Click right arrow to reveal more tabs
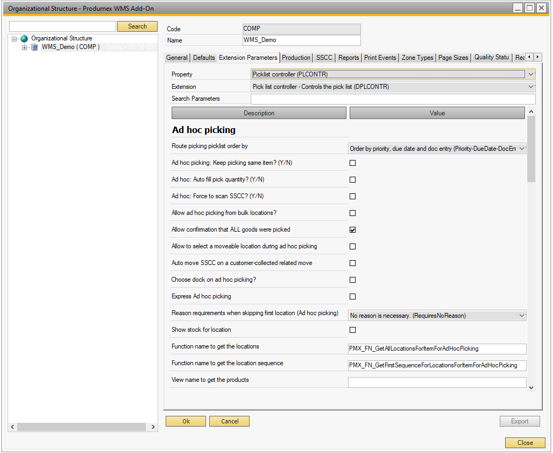 (x=537, y=57)
